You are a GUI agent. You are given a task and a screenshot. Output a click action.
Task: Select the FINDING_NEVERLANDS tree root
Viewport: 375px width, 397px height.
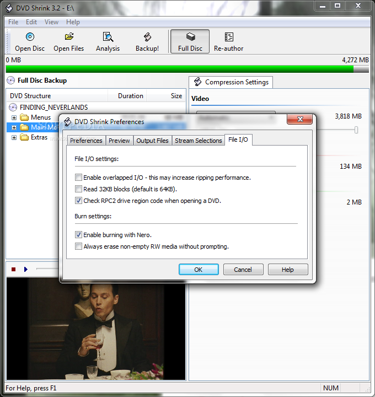(53, 108)
